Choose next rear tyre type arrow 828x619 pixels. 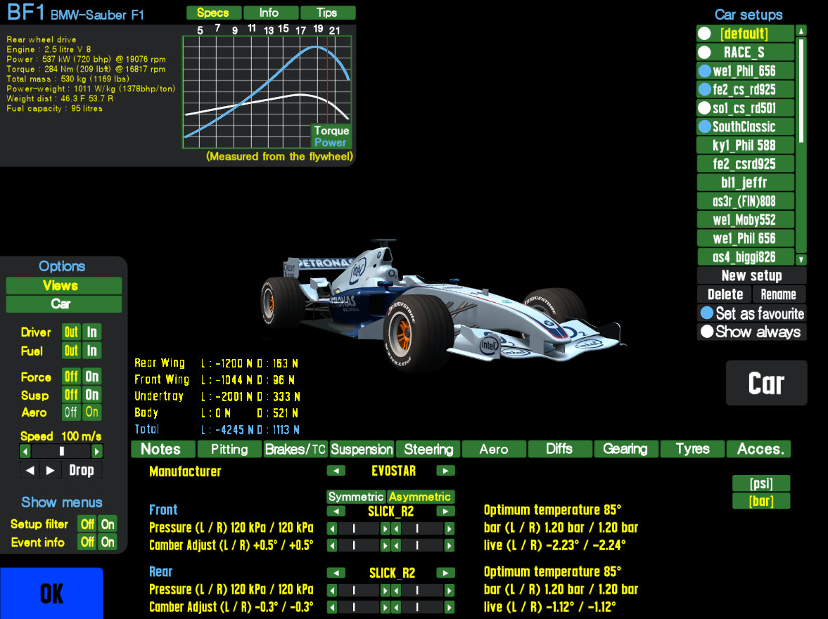(446, 573)
